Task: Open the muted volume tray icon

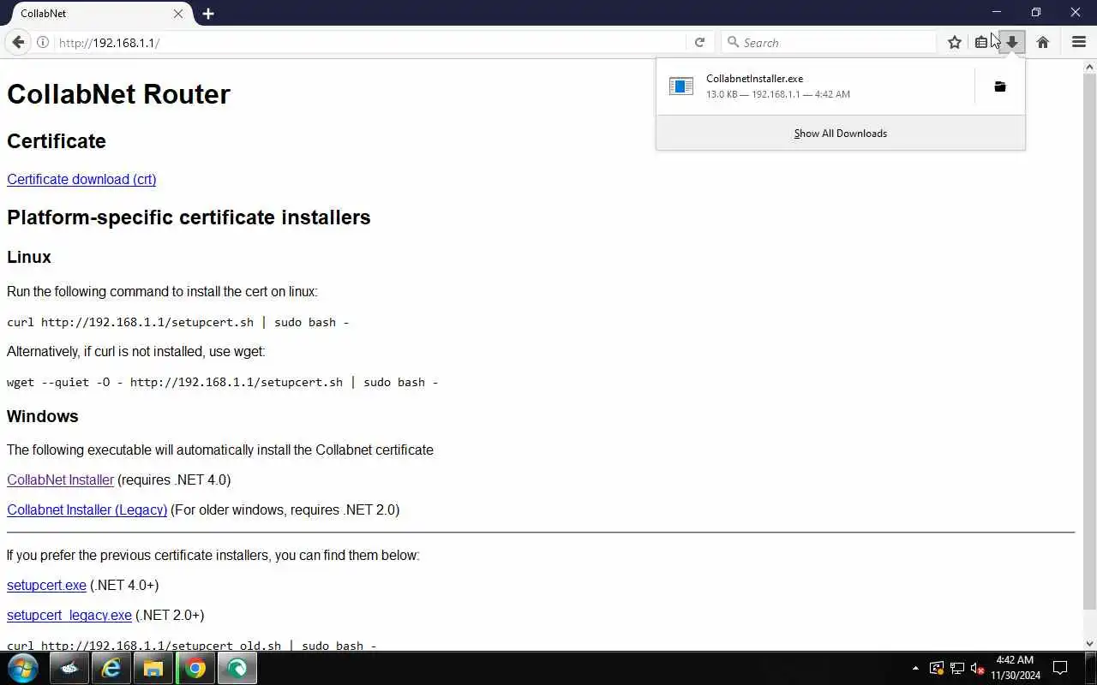Action: coord(977,668)
